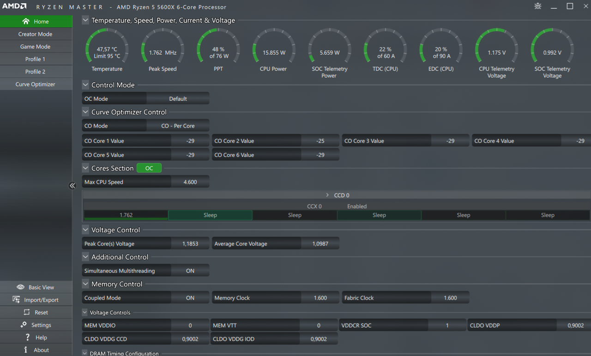Open CO Mode dropdown showing Per Core
Image resolution: width=591 pixels, height=356 pixels.
(x=178, y=126)
